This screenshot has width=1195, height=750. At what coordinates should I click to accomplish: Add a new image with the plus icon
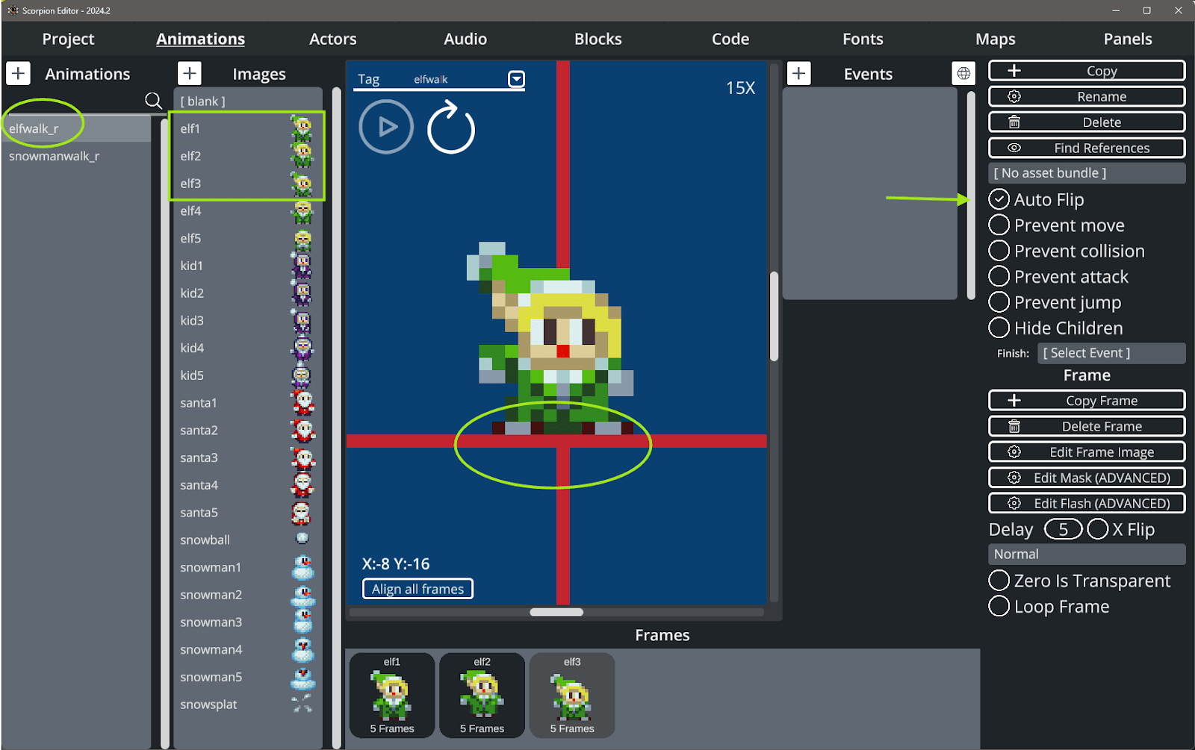pos(190,73)
